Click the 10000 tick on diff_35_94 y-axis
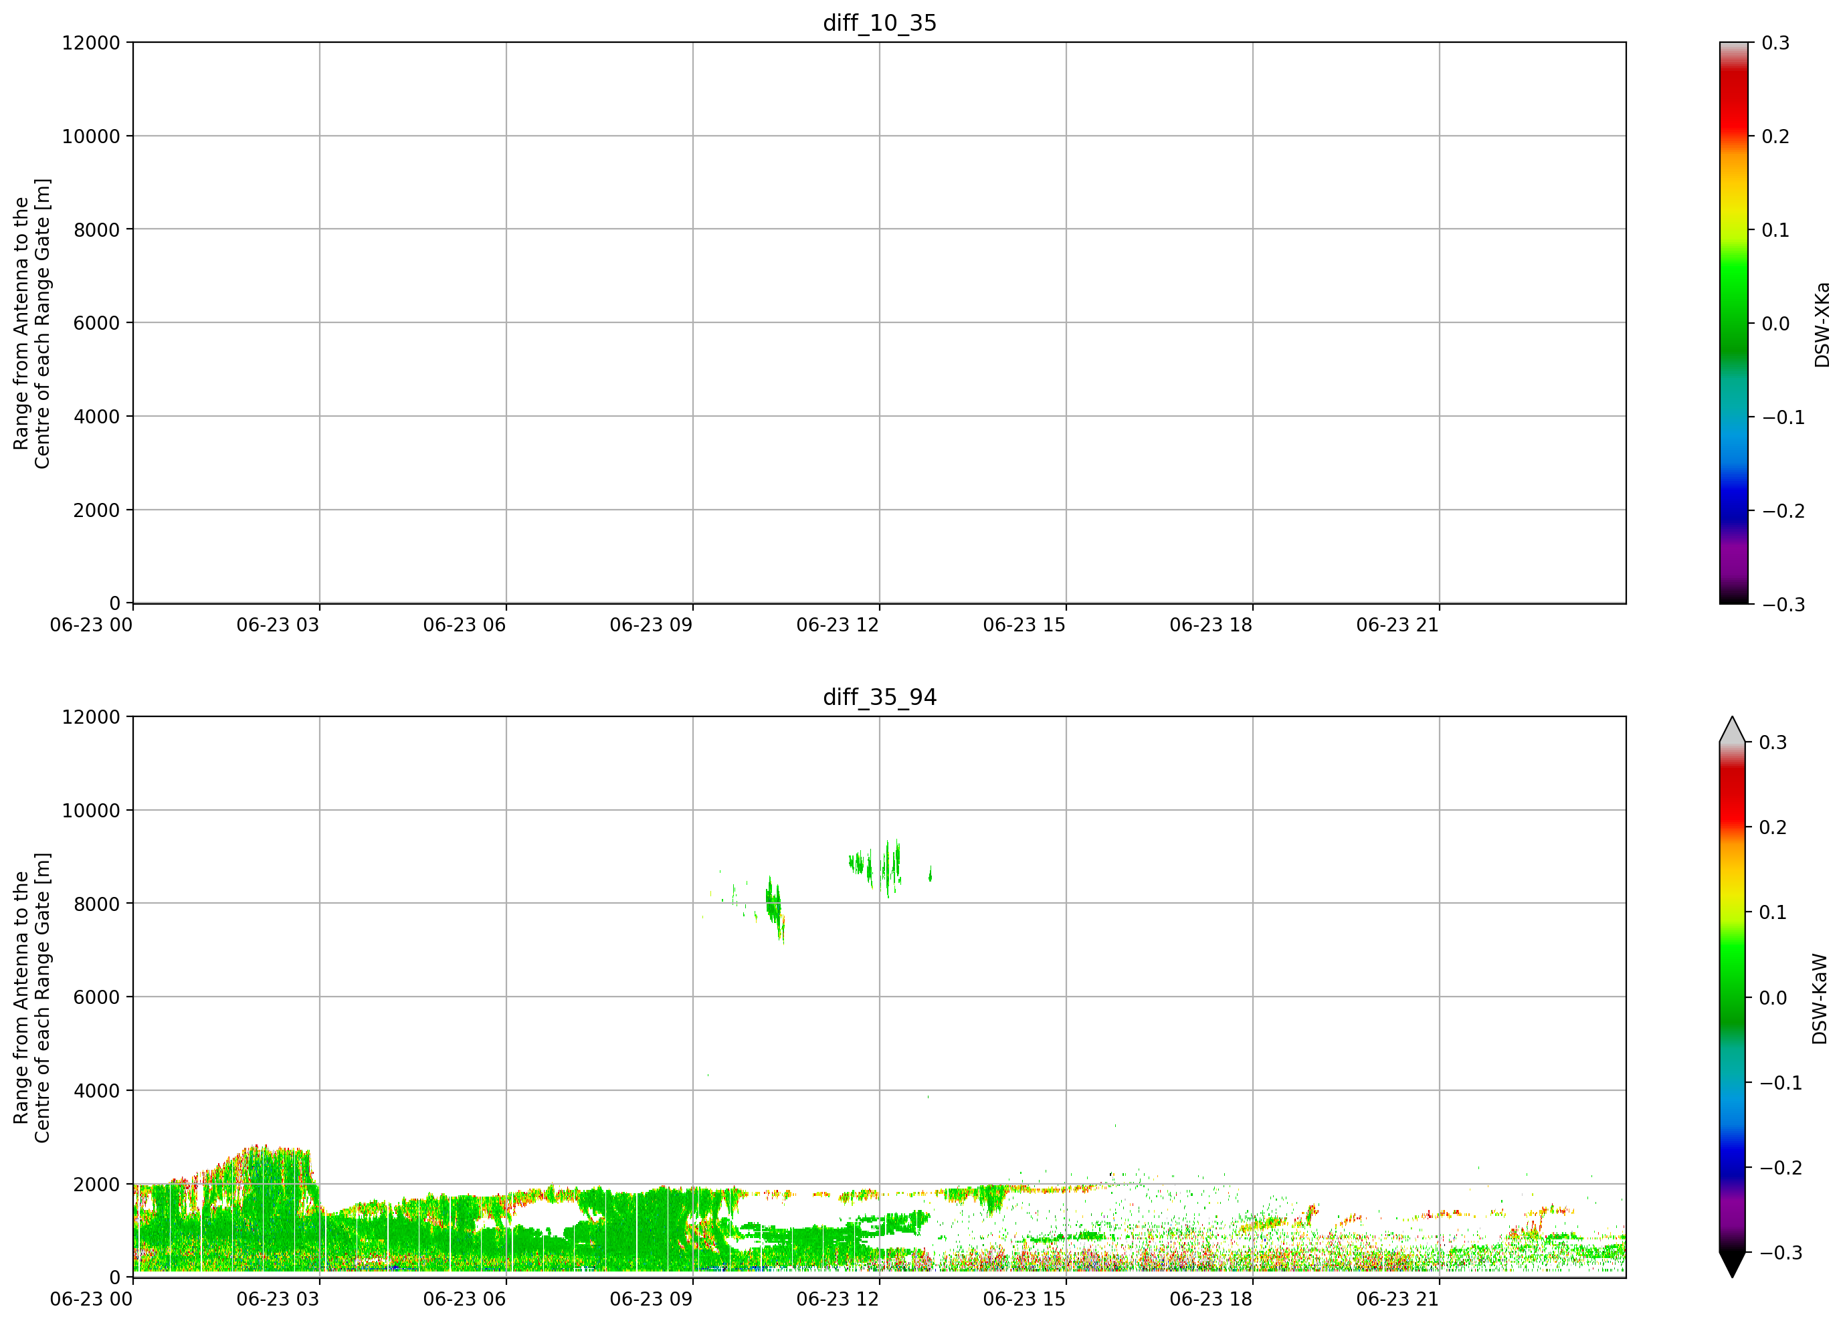 [x=91, y=811]
